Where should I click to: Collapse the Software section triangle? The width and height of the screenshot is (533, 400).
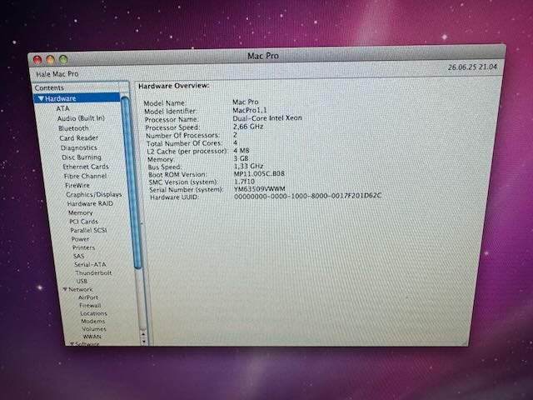pos(72,343)
